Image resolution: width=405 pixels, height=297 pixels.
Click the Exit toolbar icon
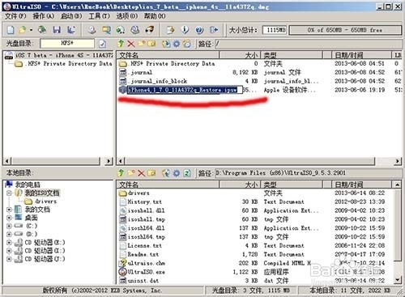pos(214,30)
